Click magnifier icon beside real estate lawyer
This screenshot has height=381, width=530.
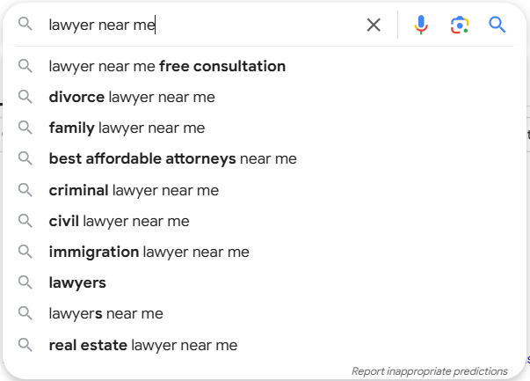[25, 345]
